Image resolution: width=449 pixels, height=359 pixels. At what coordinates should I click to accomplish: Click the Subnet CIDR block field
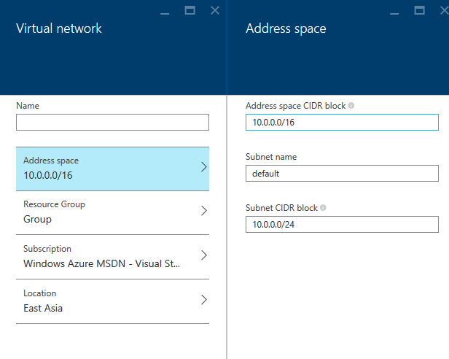[342, 224]
